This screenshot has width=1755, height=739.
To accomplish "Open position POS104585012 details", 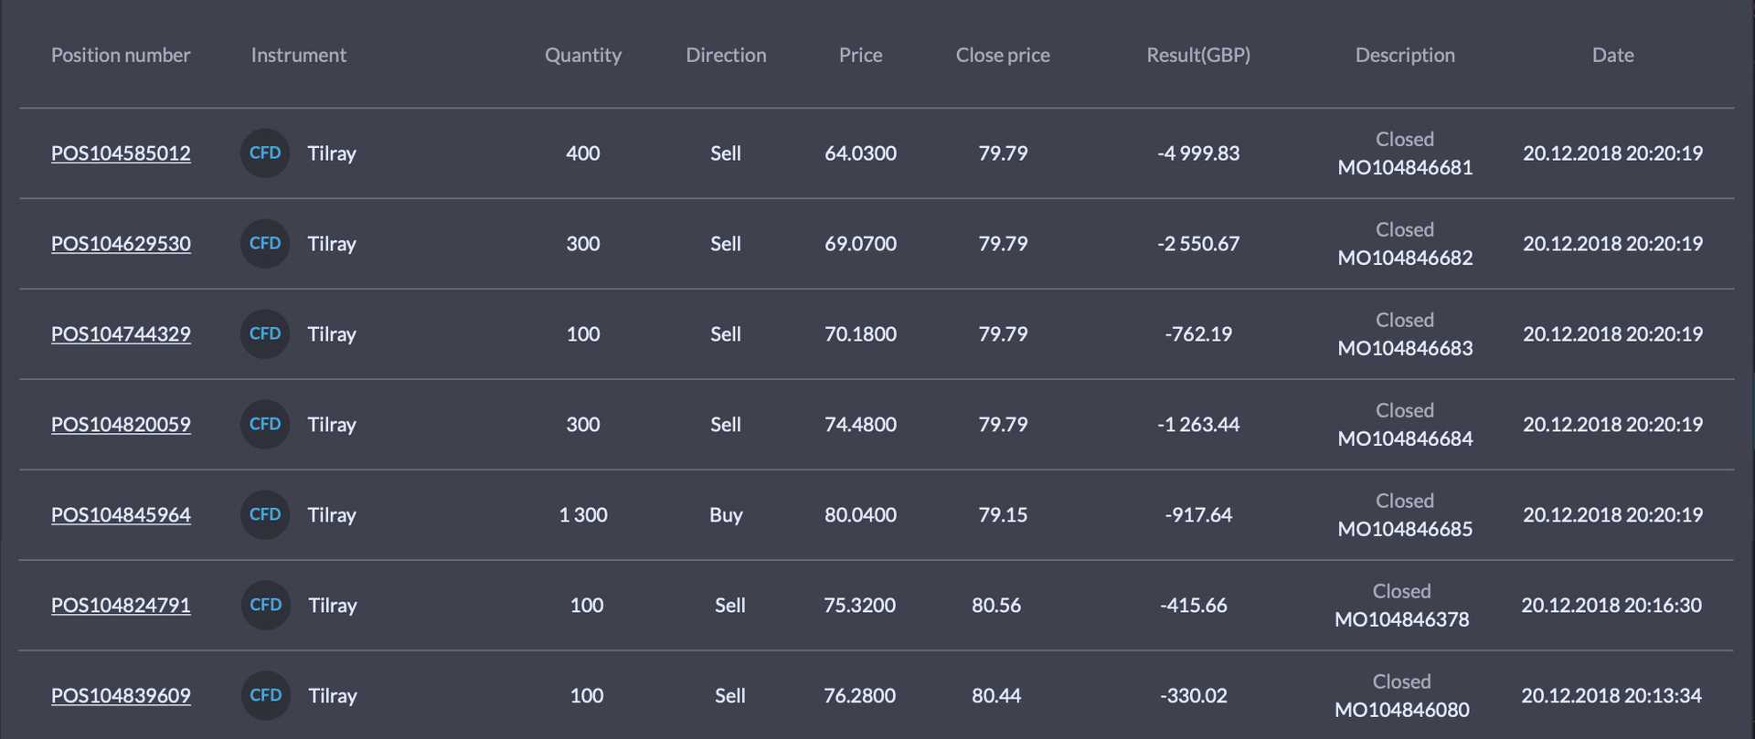I will tap(121, 153).
